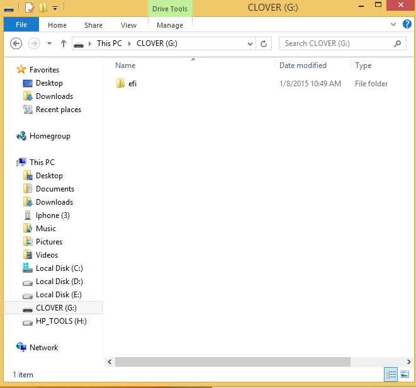416x388 pixels.
Task: Select This PC in the navigation pane
Action: (x=42, y=163)
